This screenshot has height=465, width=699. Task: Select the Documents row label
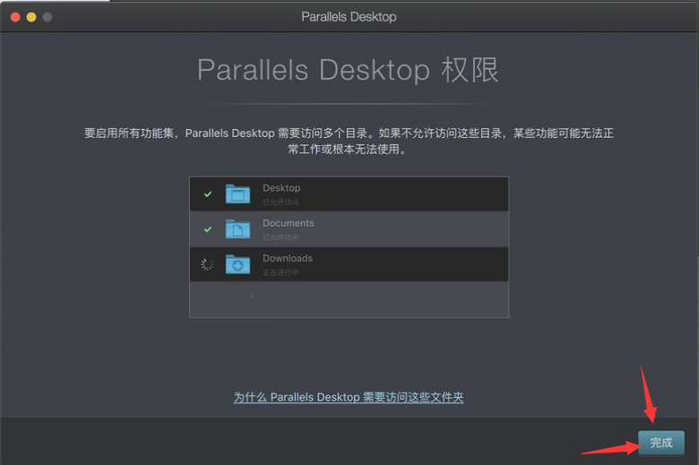coord(288,223)
